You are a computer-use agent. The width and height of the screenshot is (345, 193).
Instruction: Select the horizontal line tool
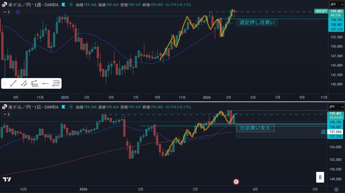coord(45,83)
